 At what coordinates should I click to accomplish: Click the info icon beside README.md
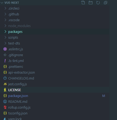[x=5, y=101]
